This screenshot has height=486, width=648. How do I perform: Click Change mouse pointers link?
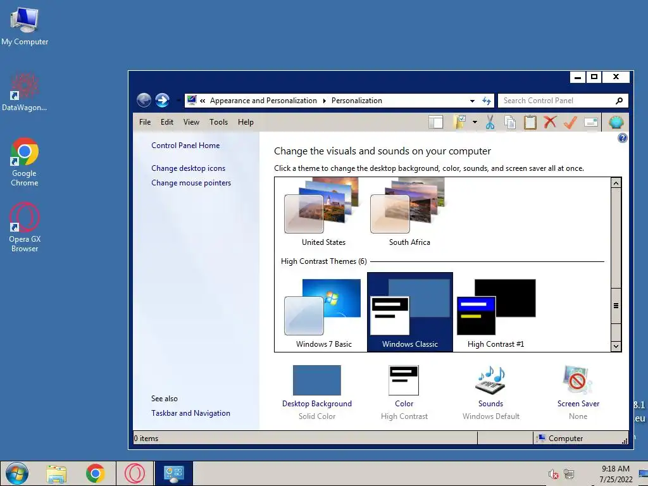click(x=191, y=183)
